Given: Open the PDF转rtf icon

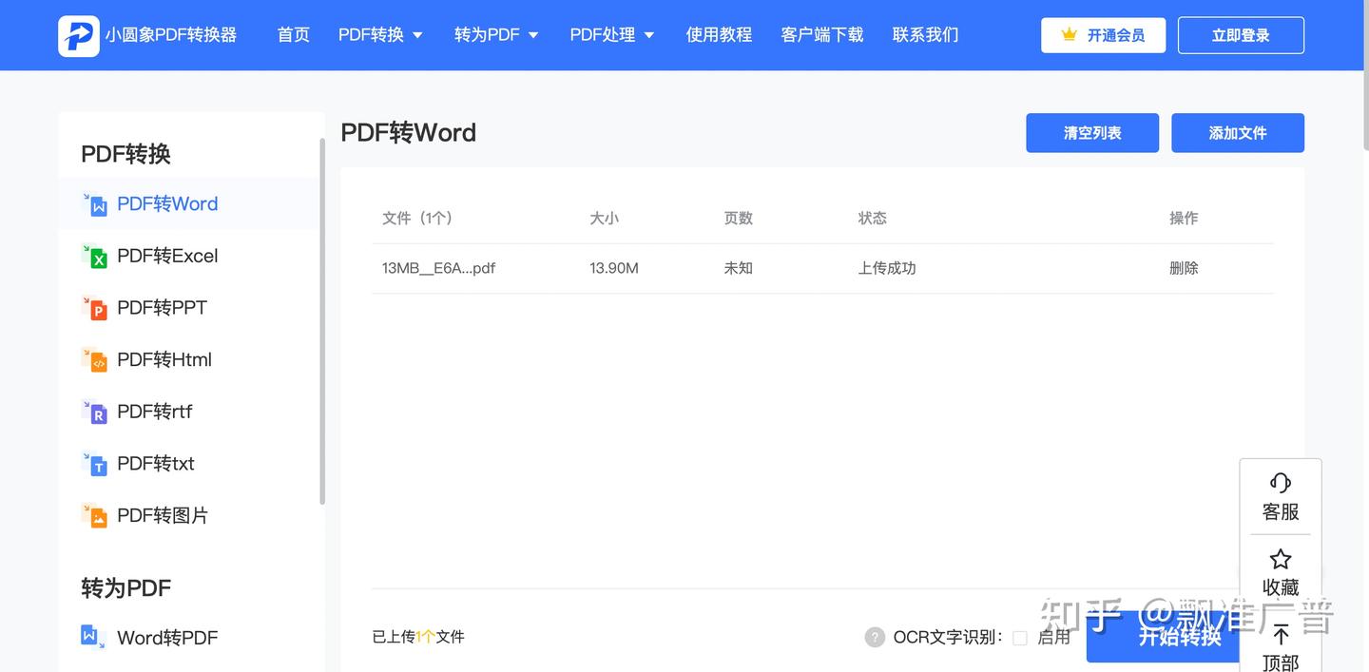Looking at the screenshot, I should click(x=94, y=412).
